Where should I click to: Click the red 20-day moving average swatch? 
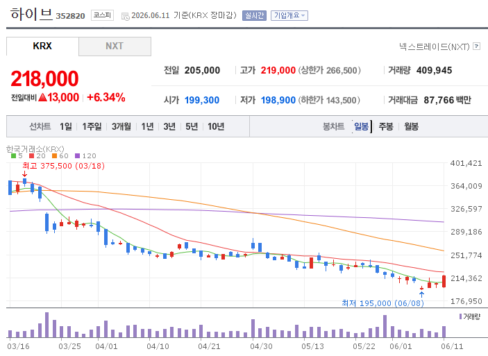(31, 155)
